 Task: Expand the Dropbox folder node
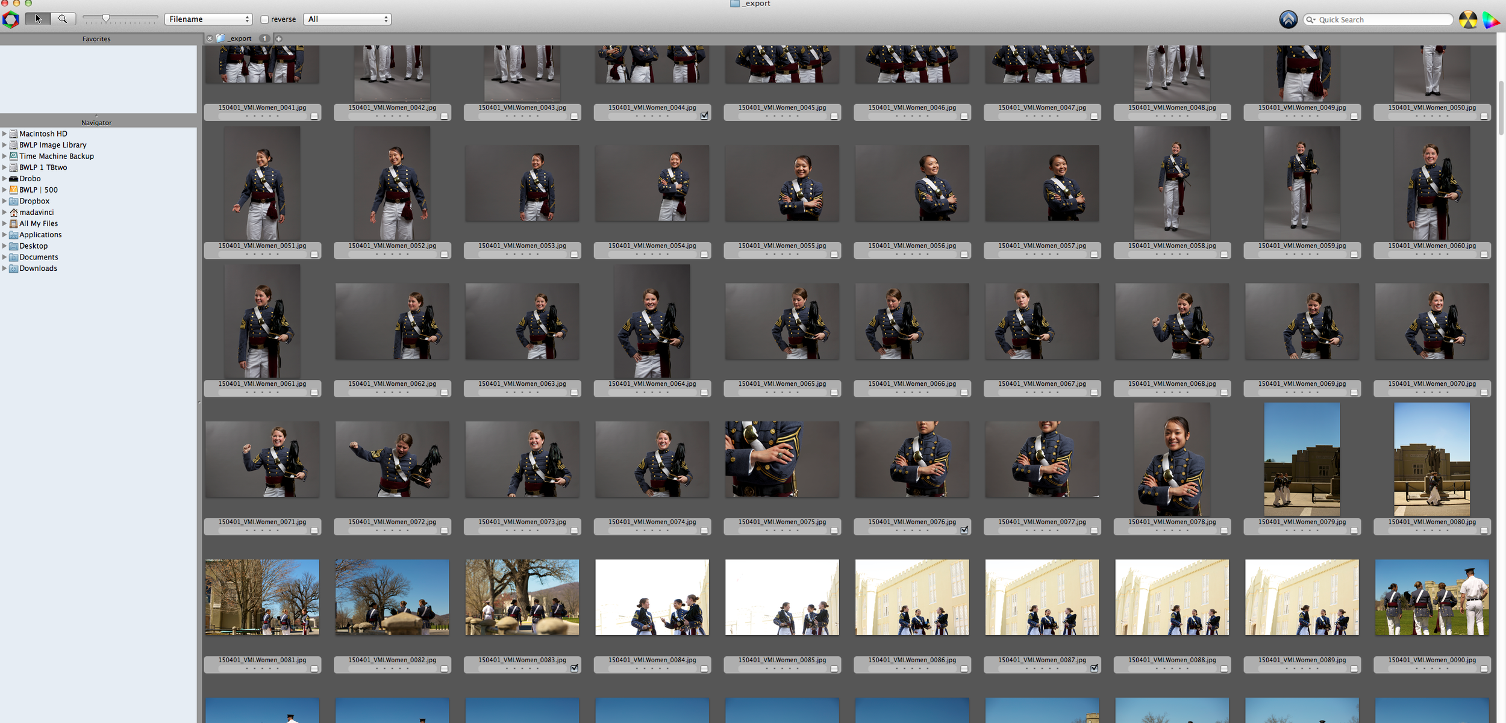coord(4,201)
